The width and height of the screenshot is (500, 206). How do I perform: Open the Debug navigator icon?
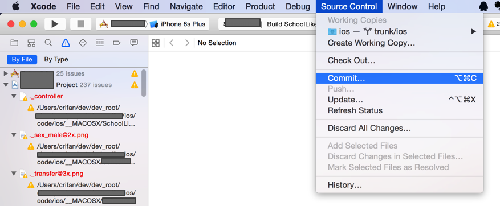pos(100,43)
